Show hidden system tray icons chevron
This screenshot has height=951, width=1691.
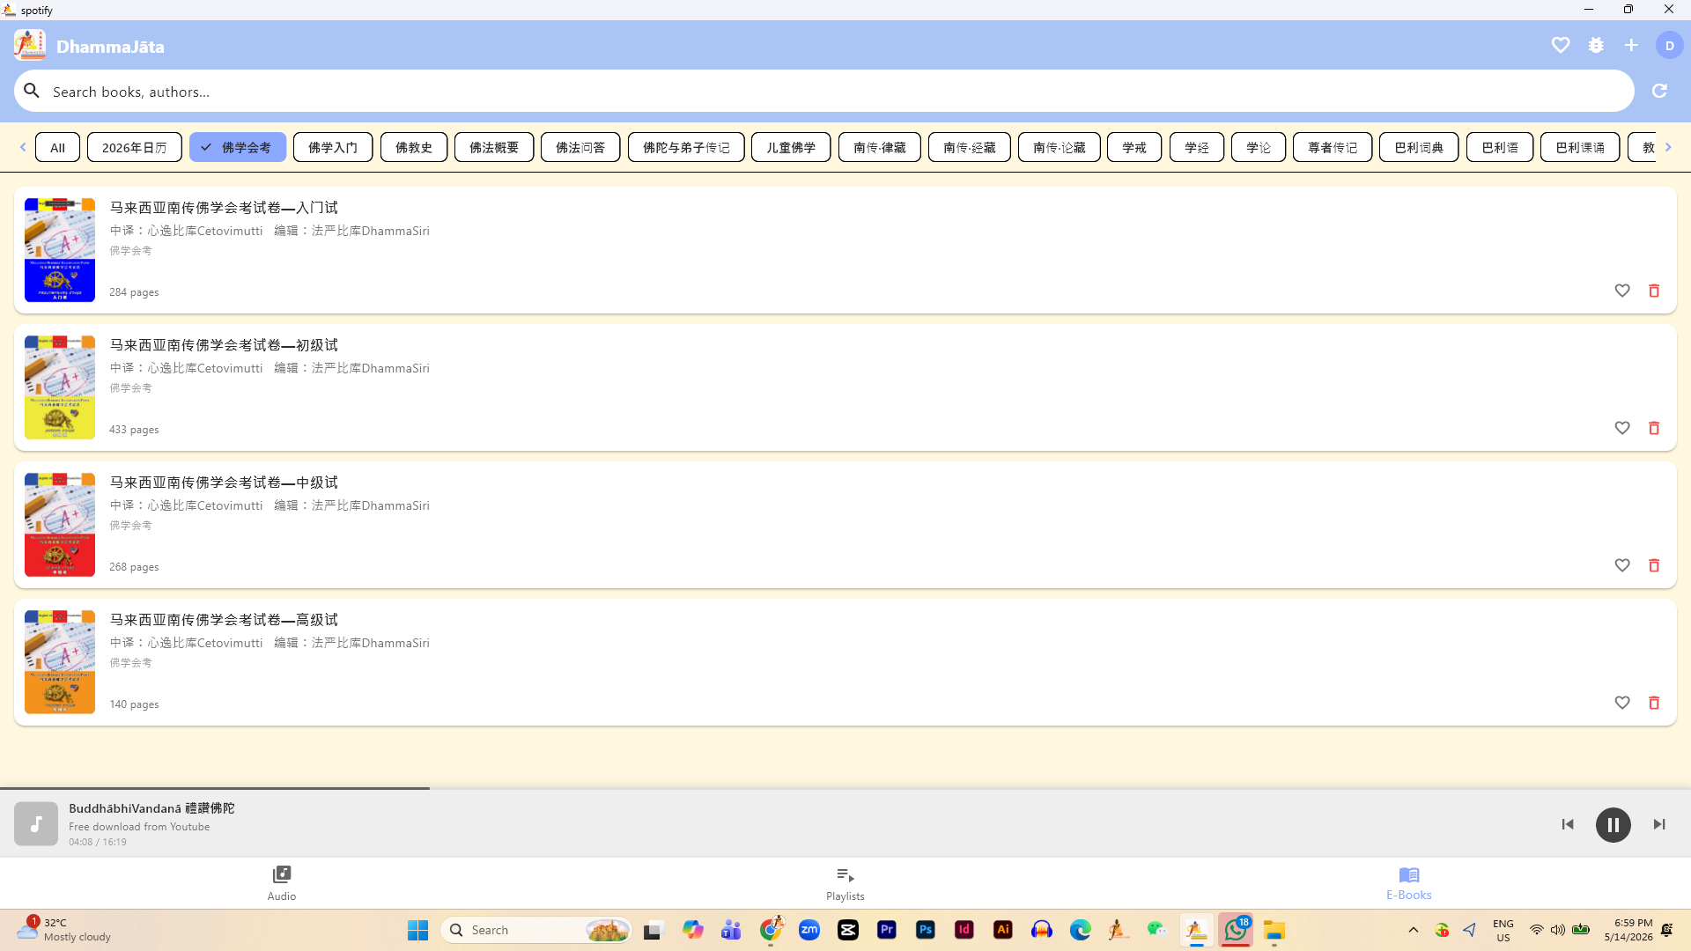point(1414,930)
